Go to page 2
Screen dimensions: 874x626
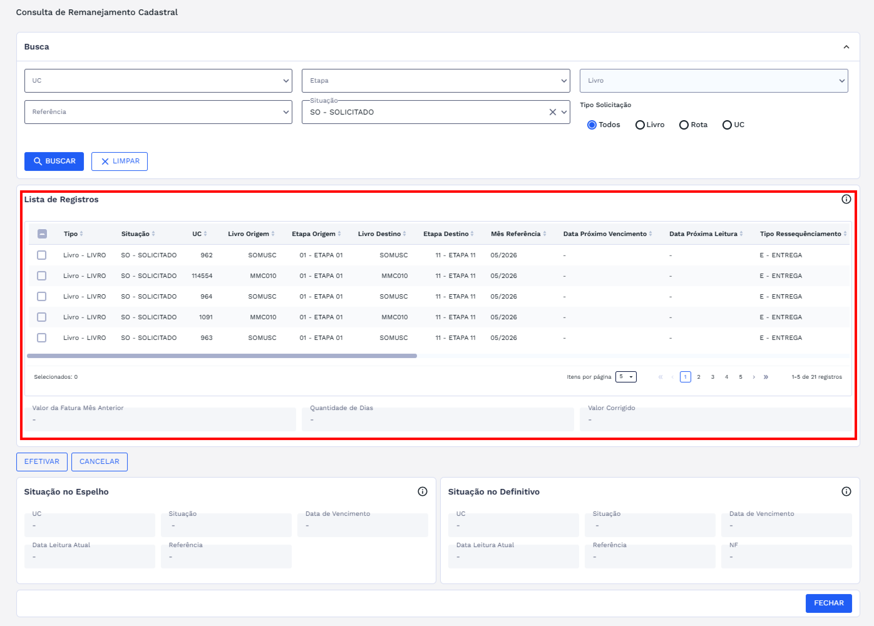click(699, 377)
